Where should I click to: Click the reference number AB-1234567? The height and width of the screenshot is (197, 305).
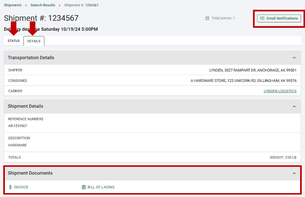(18, 126)
